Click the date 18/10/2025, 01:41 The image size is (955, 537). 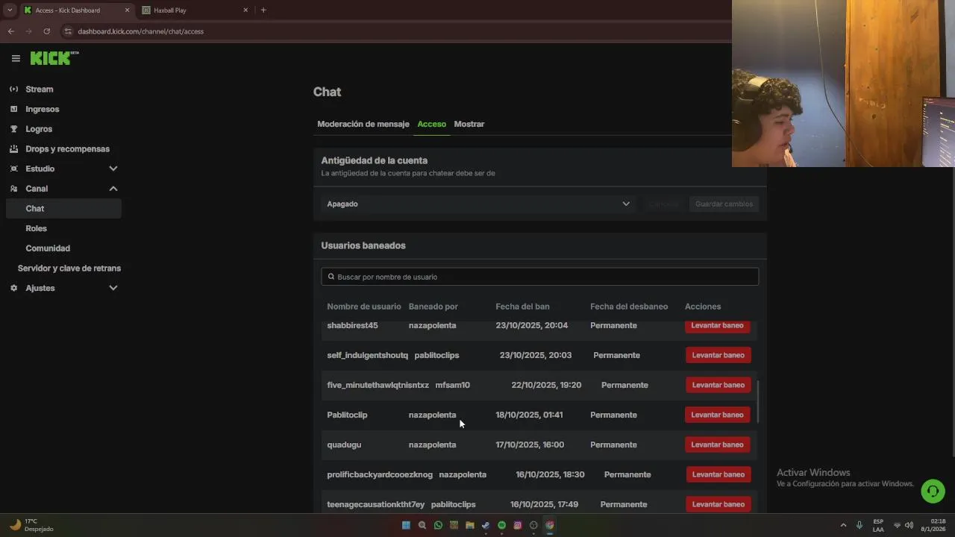[529, 415]
